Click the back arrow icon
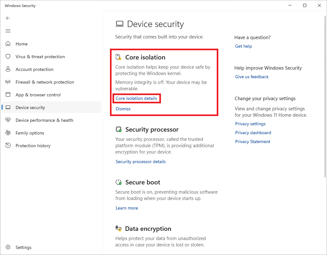This screenshot has width=327, height=255. pyautogui.click(x=8, y=18)
